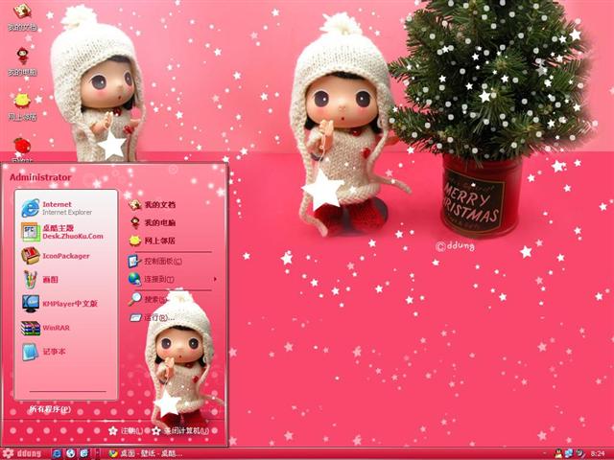Click the second quick launch globe icon
The width and height of the screenshot is (614, 460).
click(x=71, y=453)
